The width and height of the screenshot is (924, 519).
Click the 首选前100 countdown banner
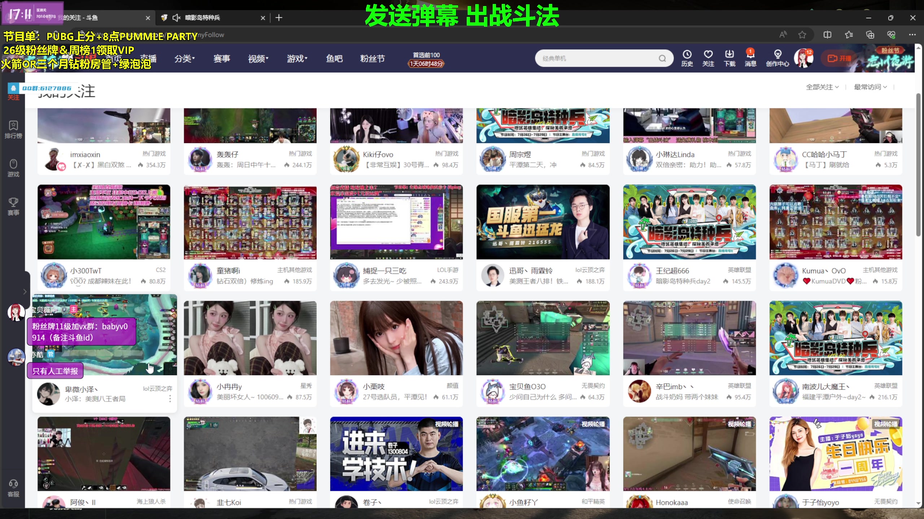(426, 59)
